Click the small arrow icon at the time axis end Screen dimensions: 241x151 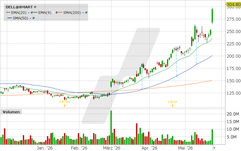(214, 148)
